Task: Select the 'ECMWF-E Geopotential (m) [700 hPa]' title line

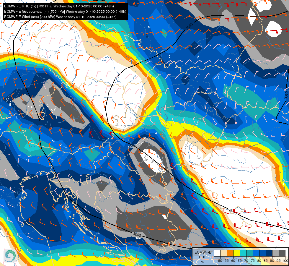Action: pos(65,12)
